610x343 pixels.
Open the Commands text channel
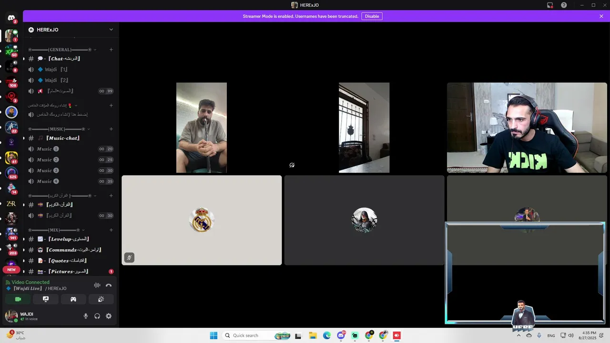coord(71,250)
